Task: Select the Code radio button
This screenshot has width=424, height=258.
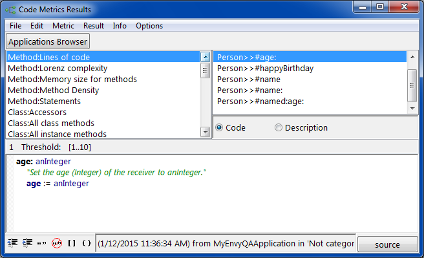Action: point(219,127)
